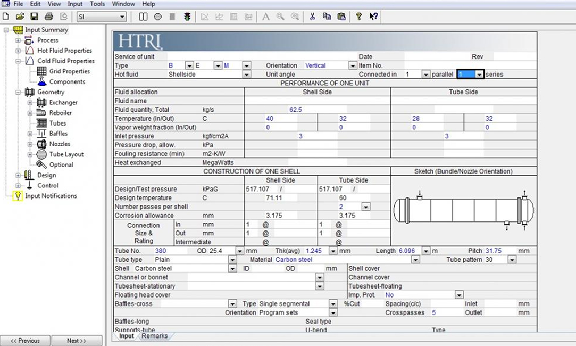Switch to the Remarks tab
The image size is (576, 346).
click(155, 336)
